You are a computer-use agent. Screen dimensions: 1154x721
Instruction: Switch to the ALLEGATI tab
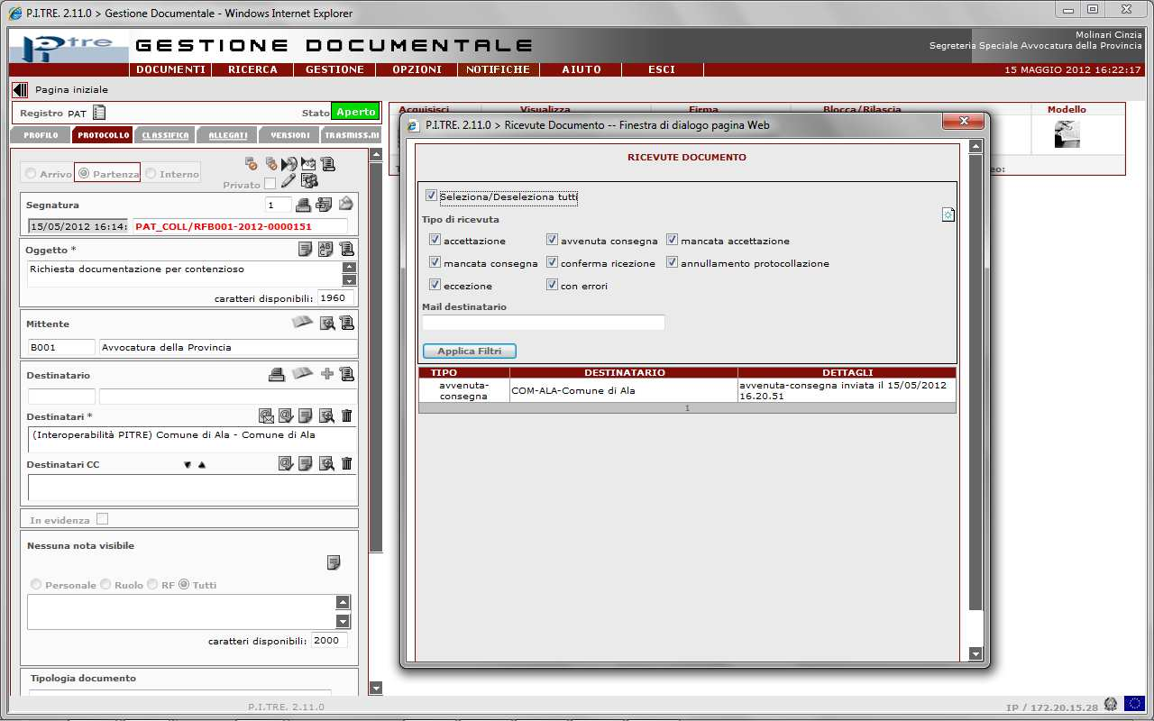(x=227, y=135)
